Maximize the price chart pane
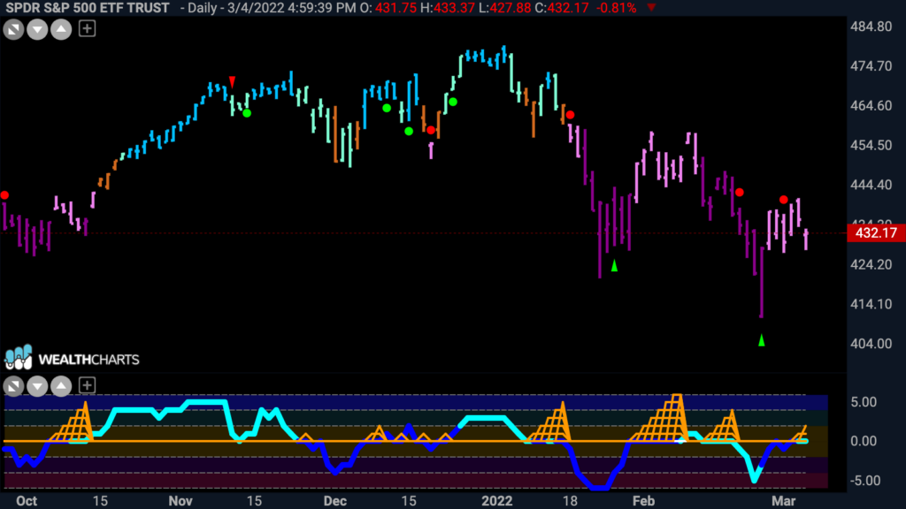Viewport: 906px width, 509px height. (x=13, y=29)
